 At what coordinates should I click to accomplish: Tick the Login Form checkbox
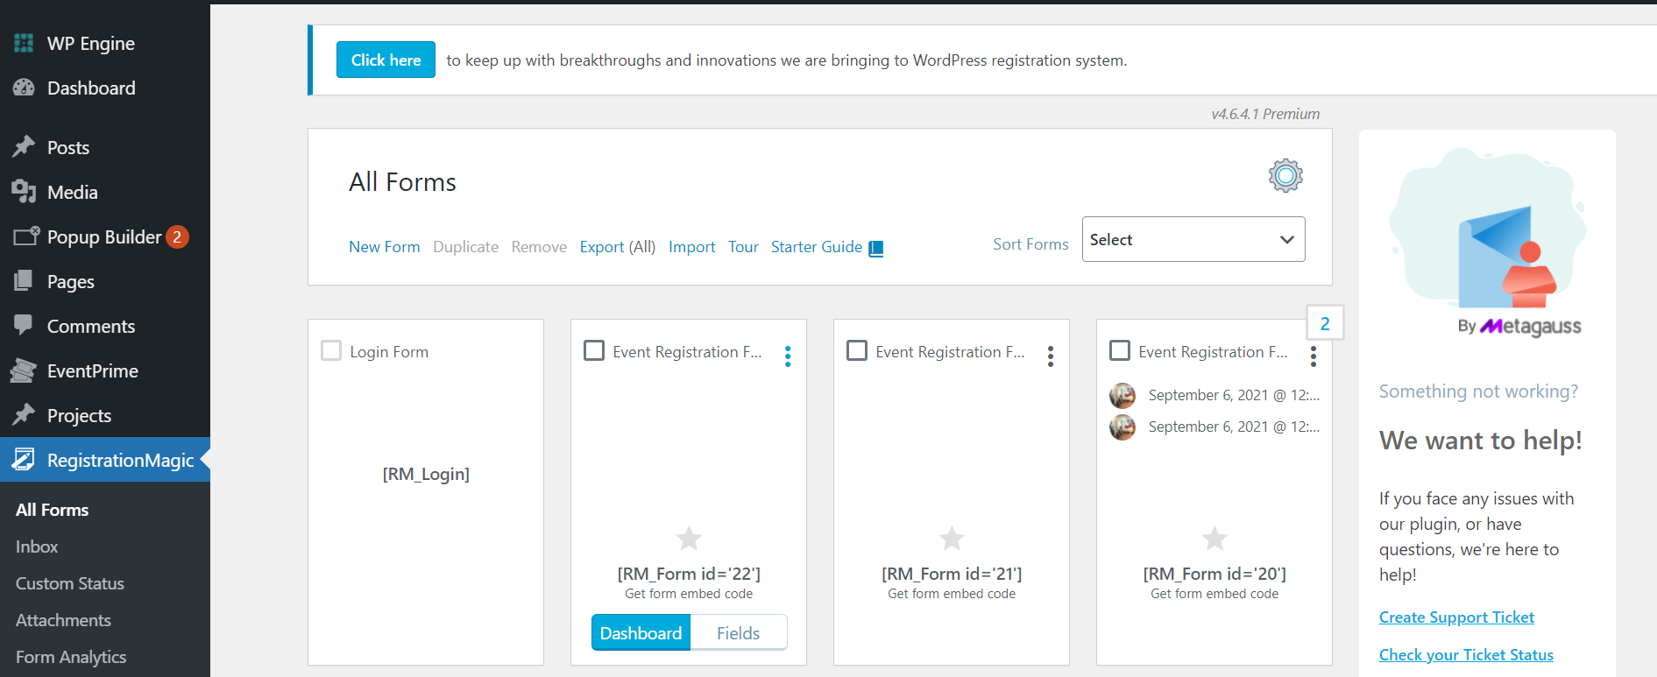point(331,351)
